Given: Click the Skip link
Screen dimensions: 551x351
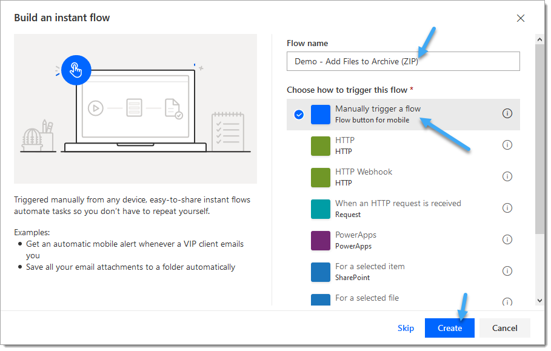Looking at the screenshot, I should [406, 328].
